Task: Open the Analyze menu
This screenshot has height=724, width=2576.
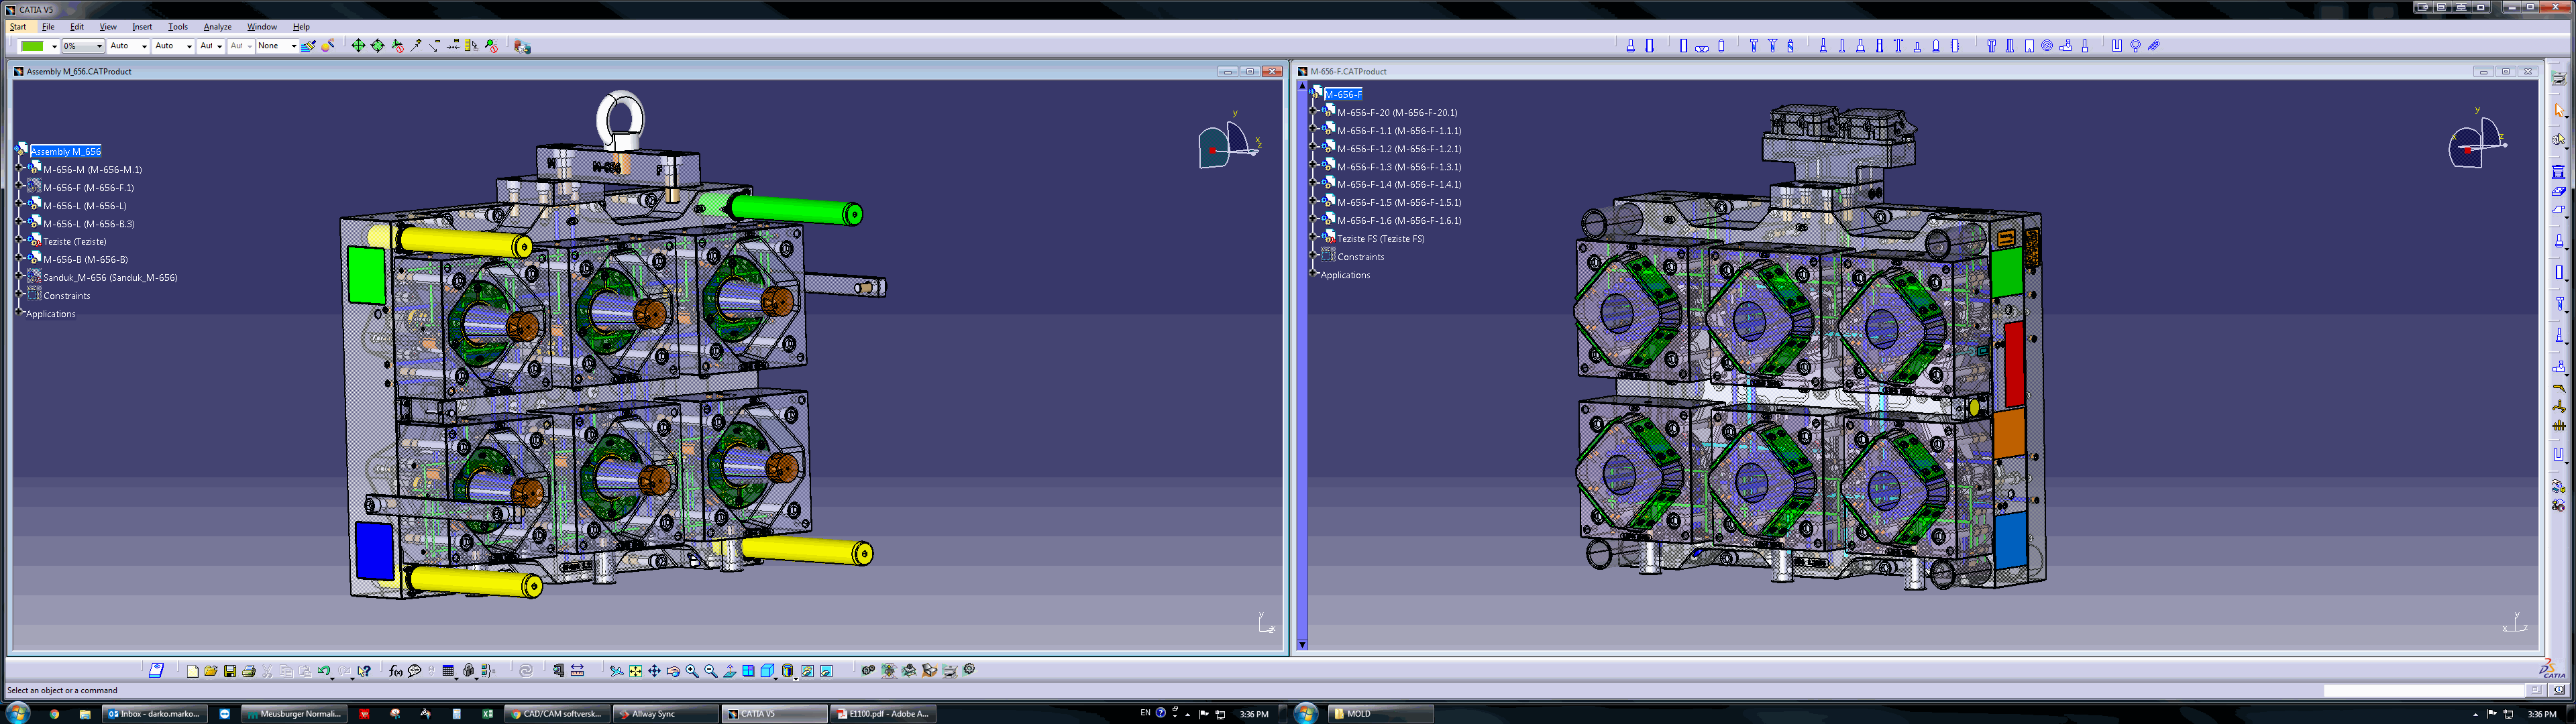Action: [x=217, y=27]
